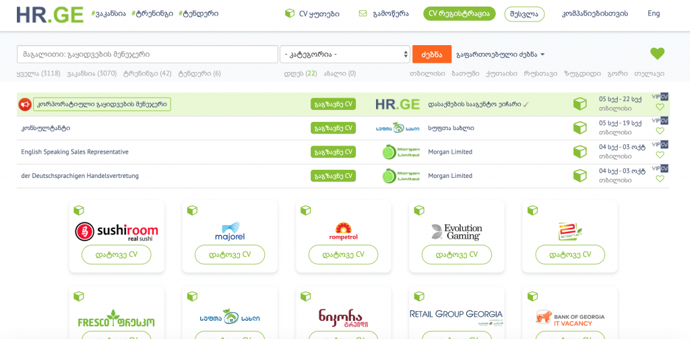690x339 pixels.
Task: Click the CV რეგისტრაცია button
Action: tap(460, 13)
